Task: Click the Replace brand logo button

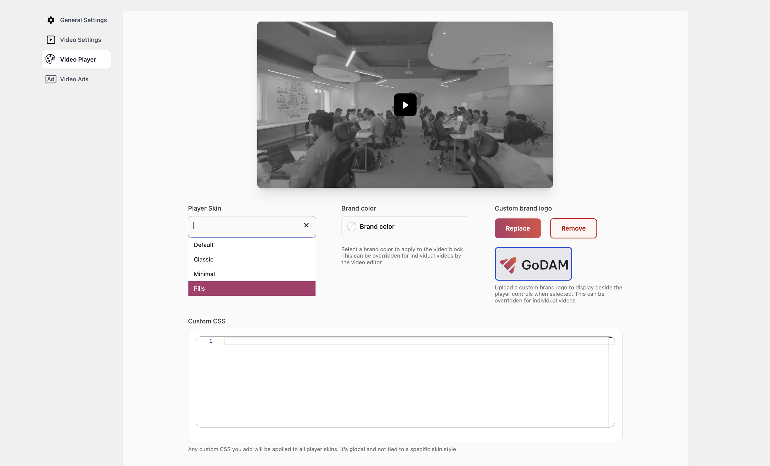Action: pos(518,228)
